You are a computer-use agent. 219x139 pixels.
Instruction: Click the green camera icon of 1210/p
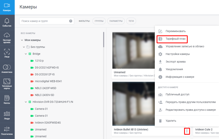tap(32, 61)
